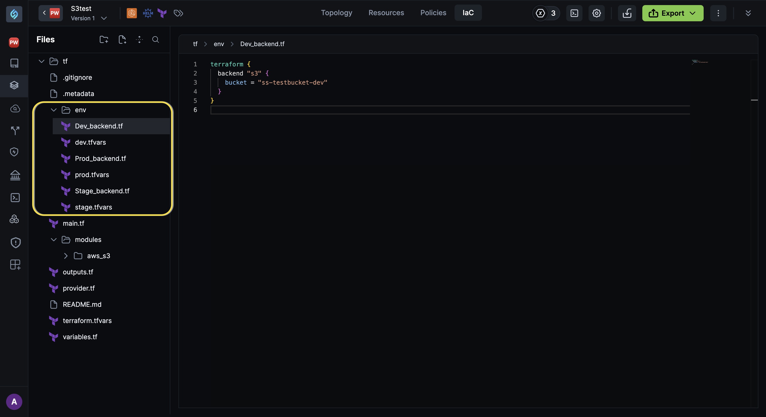
Task: Click the import/download tray icon
Action: tap(627, 13)
